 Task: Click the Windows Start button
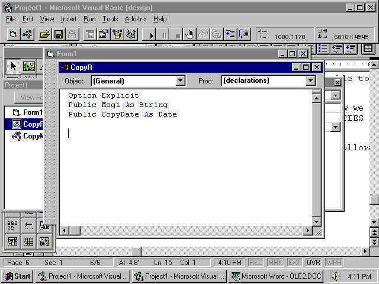pos(17,276)
